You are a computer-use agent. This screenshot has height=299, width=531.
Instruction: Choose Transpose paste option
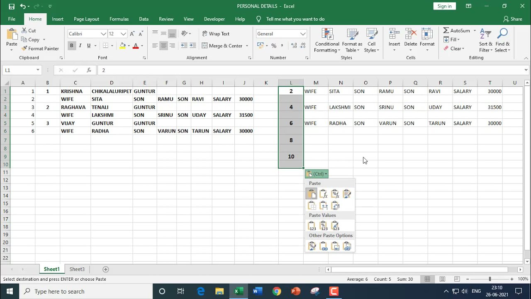pyautogui.click(x=335, y=205)
